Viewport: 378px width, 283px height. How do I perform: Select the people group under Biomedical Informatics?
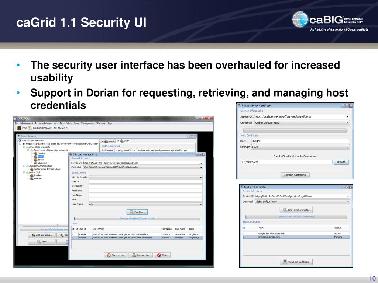coord(39,160)
